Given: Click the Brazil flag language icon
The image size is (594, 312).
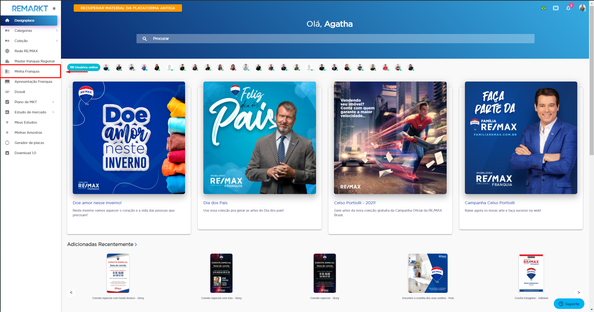Looking at the screenshot, I should click(x=544, y=8).
